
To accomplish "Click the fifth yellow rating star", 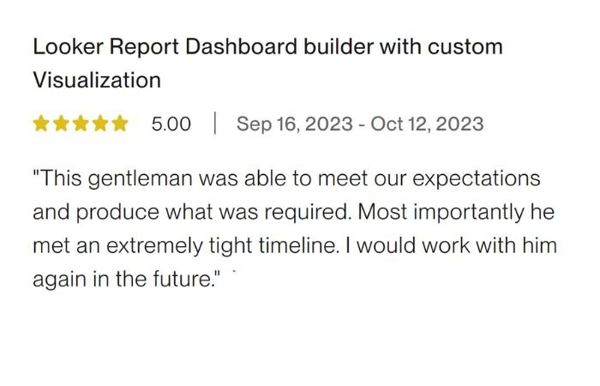I will tap(120, 124).
